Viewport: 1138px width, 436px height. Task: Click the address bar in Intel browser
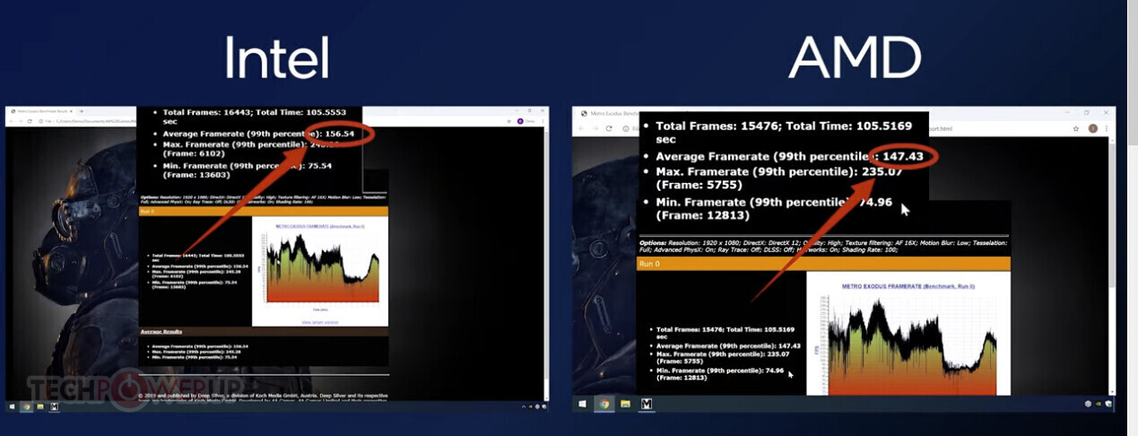269,120
